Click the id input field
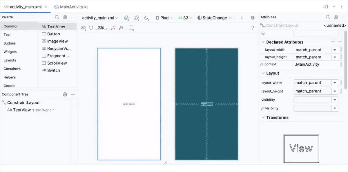Viewport: 348px width, 172px height. click(x=316, y=33)
